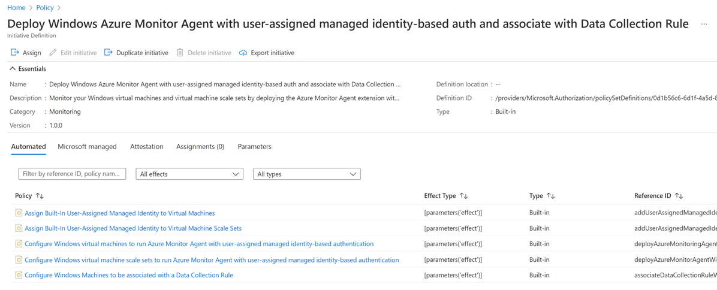Switch to the Attestation tab
Image resolution: width=717 pixels, height=290 pixels.
click(x=146, y=146)
